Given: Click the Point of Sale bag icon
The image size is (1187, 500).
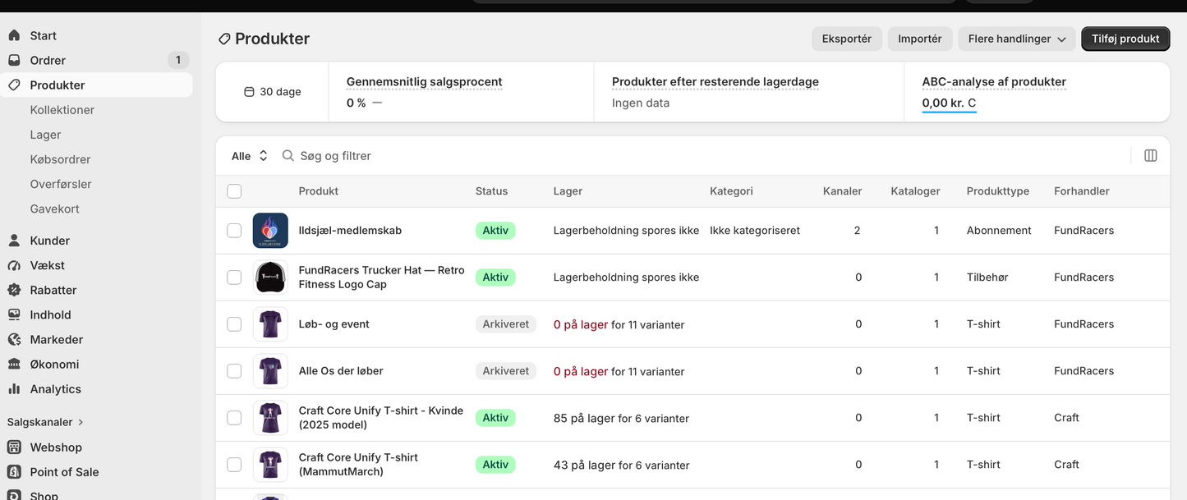Looking at the screenshot, I should click(x=14, y=472).
